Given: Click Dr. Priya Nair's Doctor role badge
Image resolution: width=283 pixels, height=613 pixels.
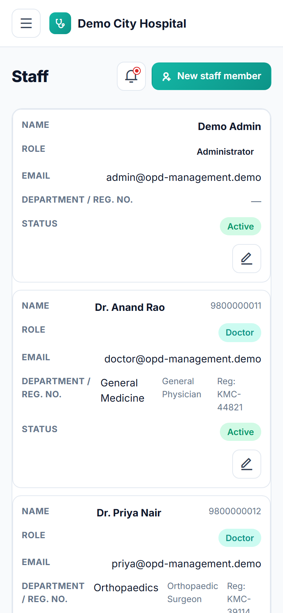Looking at the screenshot, I should tap(240, 538).
